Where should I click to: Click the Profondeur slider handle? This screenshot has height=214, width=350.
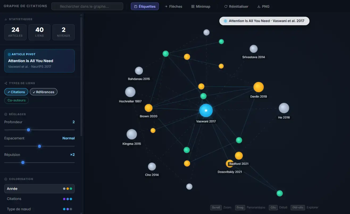coord(28,130)
